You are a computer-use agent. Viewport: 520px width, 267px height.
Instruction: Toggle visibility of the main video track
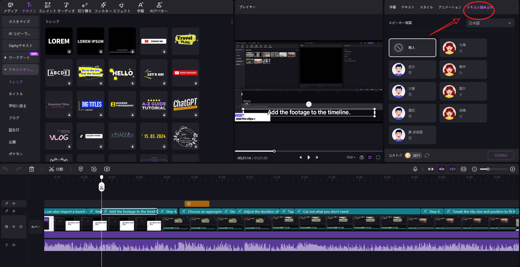(14, 227)
